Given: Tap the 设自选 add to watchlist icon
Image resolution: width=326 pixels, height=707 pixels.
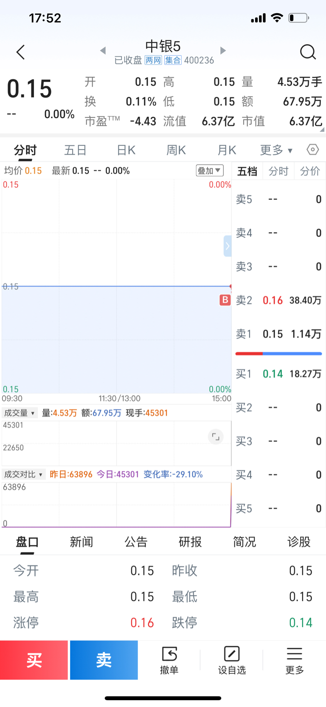Looking at the screenshot, I should pyautogui.click(x=232, y=660).
